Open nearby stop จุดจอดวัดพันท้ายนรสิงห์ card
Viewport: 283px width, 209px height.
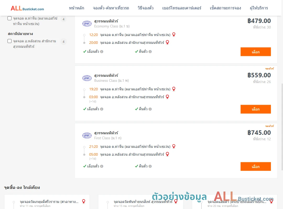pyautogui.click(x=141, y=202)
